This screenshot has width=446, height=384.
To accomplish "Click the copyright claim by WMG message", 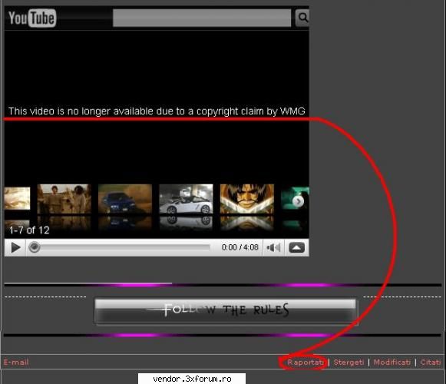I will (x=157, y=111).
